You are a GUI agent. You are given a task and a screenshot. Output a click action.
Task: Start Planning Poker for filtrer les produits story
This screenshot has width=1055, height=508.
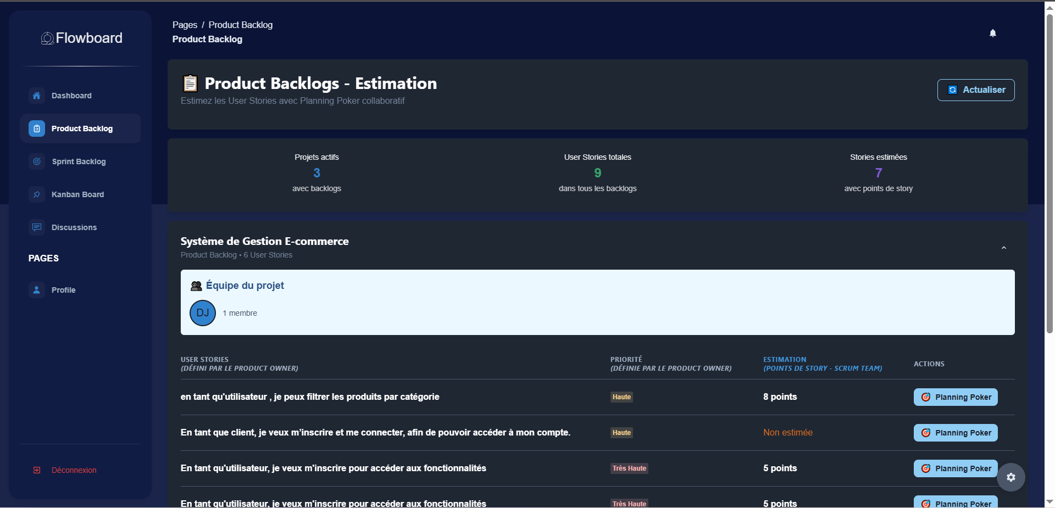956,397
